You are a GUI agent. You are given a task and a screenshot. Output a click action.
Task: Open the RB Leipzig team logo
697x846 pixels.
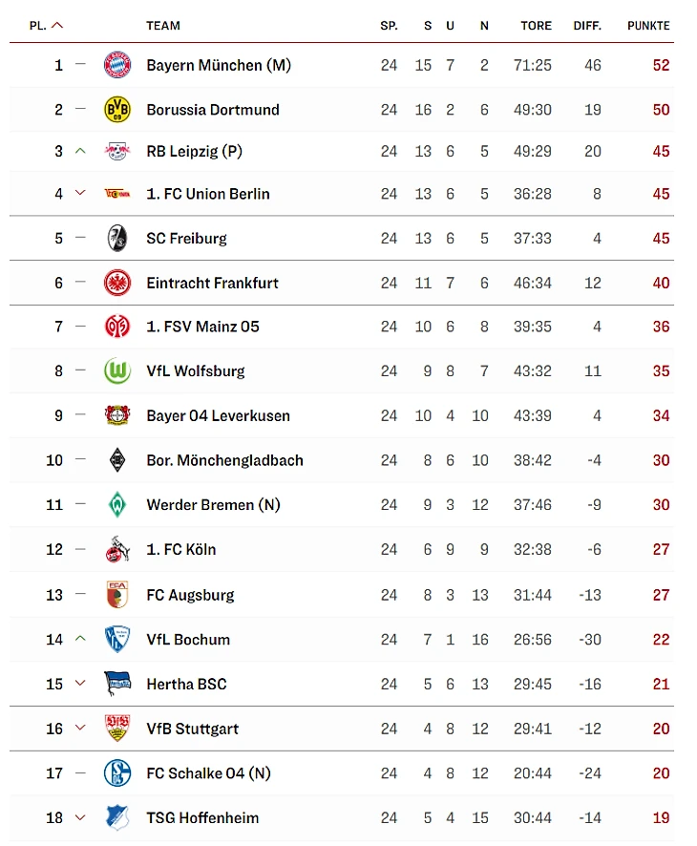coord(117,151)
